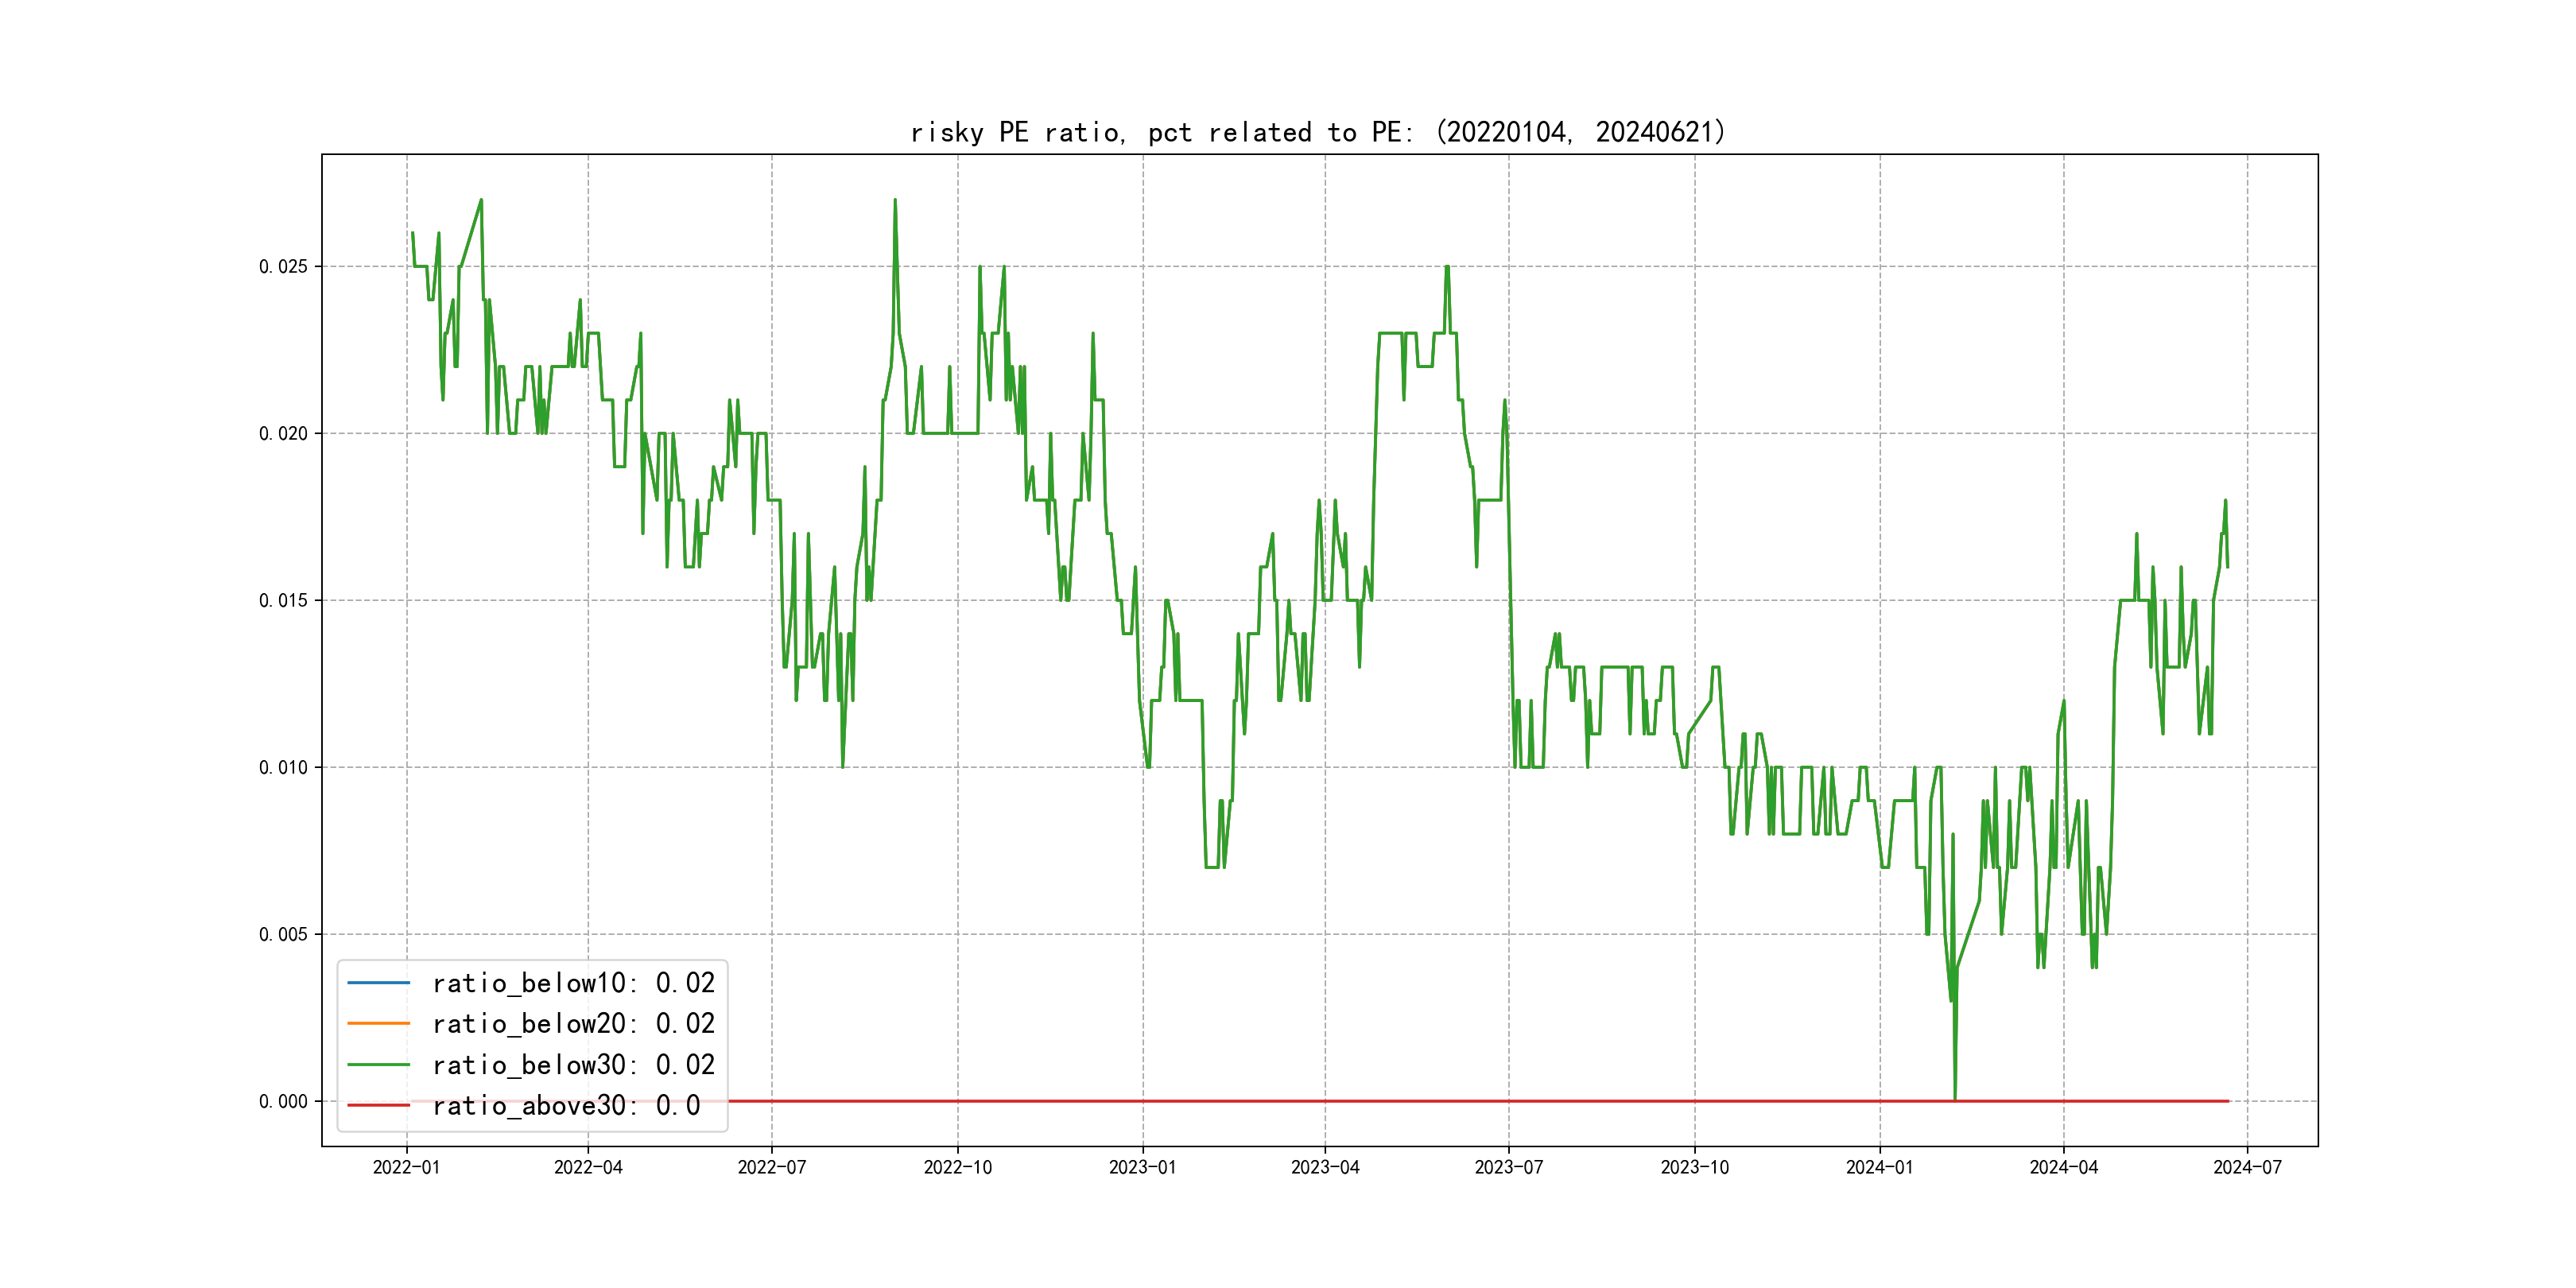Select the 'ratio_below30: 0.02' legend label
The image size is (2576, 1288).
(x=573, y=1065)
